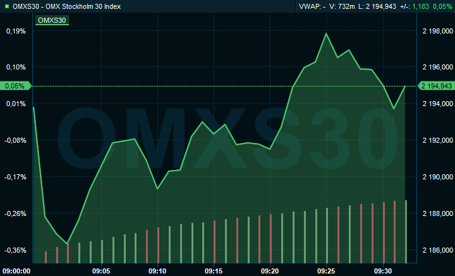Click the V: 732m volume readout
455x276 pixels.
pyautogui.click(x=342, y=6)
